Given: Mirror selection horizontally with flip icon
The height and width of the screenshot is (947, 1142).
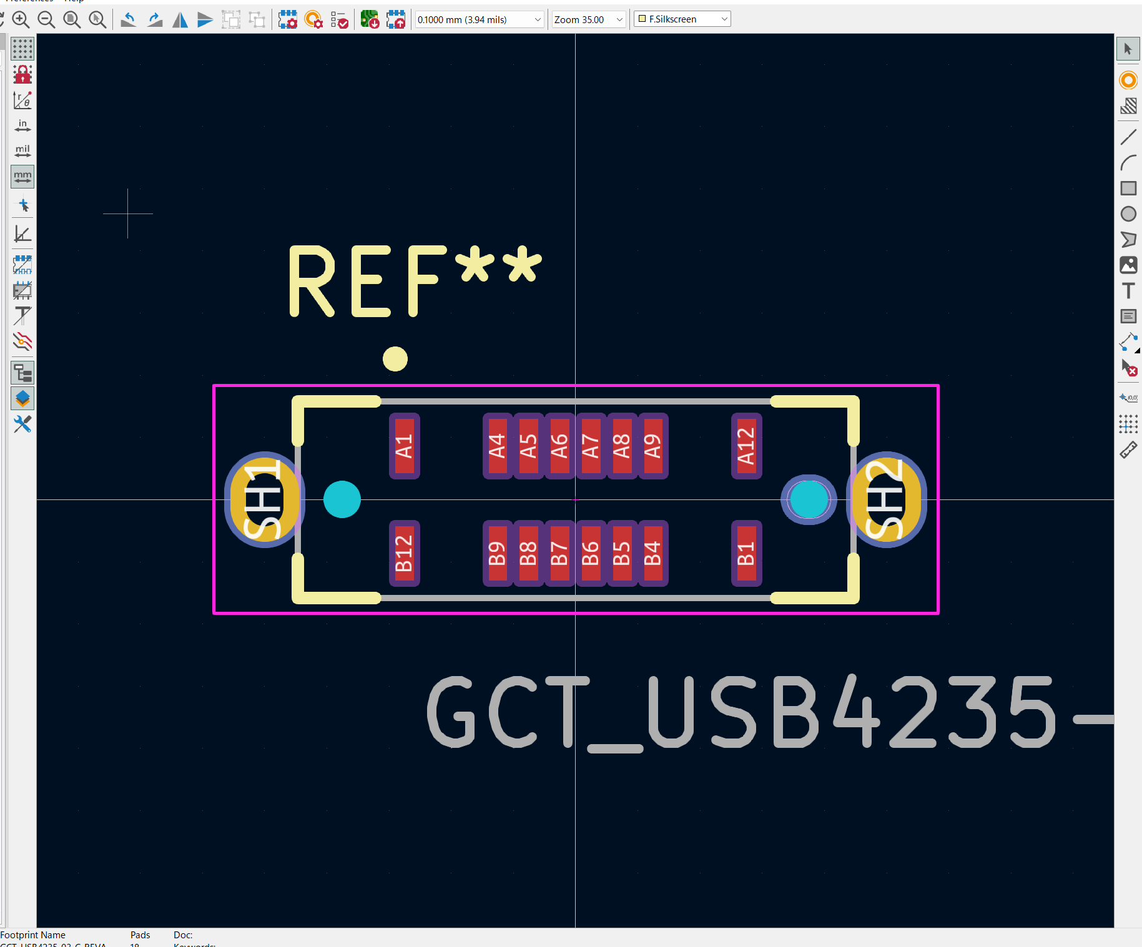Looking at the screenshot, I should tap(180, 20).
